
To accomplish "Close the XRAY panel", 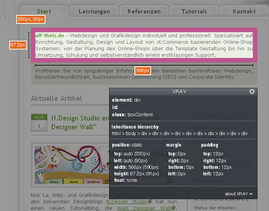I will pyautogui.click(x=252, y=92).
